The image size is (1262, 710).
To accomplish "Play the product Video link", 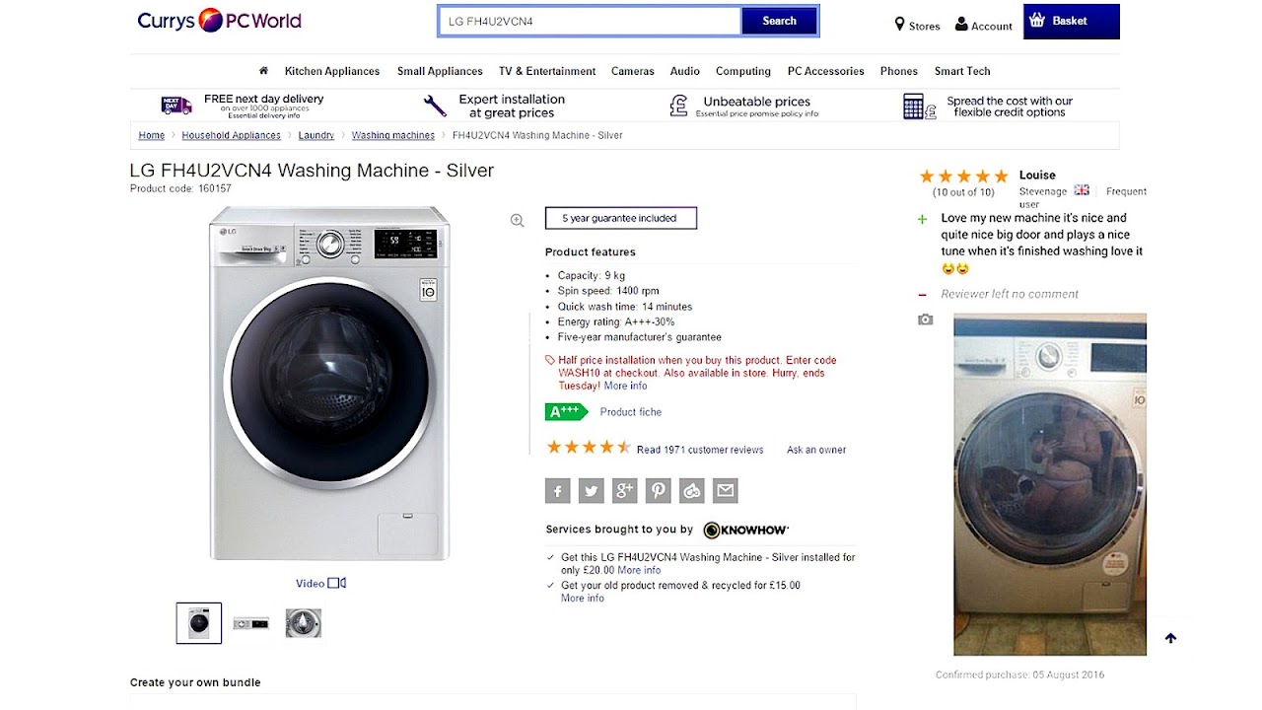I will tap(320, 584).
